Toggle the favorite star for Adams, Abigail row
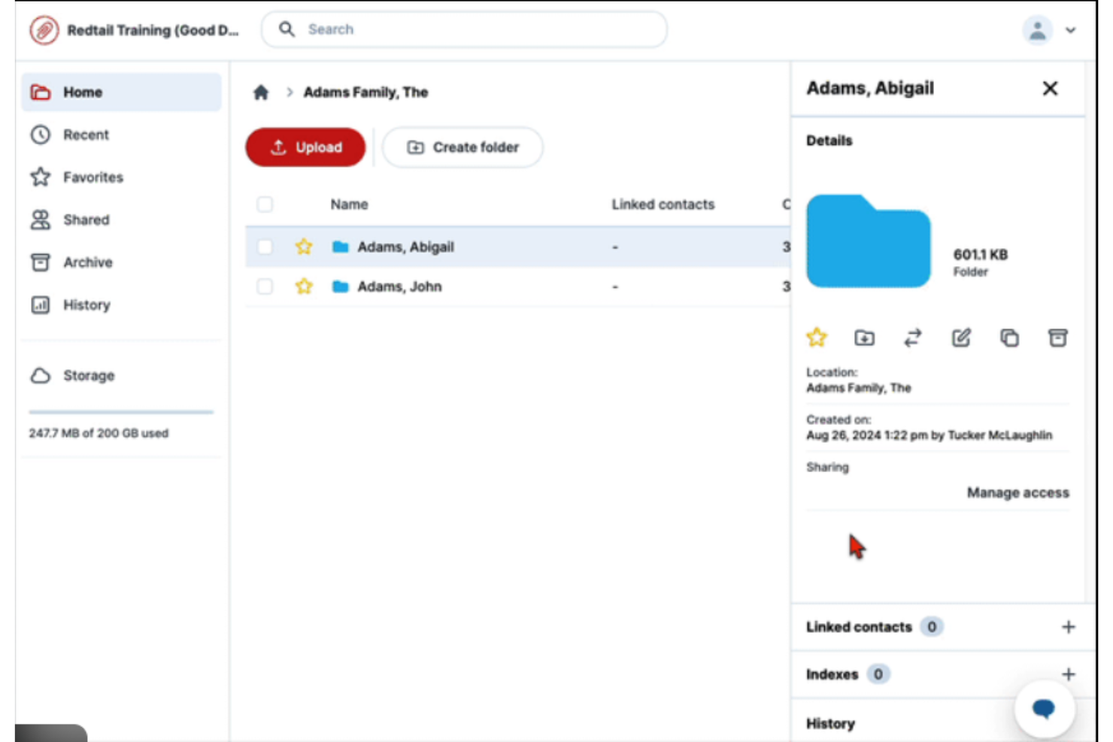1113x742 pixels. [304, 247]
